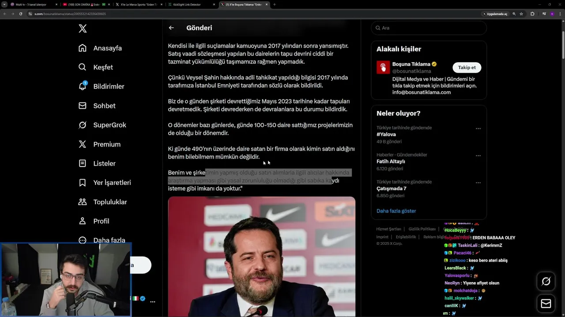The height and width of the screenshot is (317, 565).
Task: Click Alakalı kişiler heading
Action: tap(399, 49)
